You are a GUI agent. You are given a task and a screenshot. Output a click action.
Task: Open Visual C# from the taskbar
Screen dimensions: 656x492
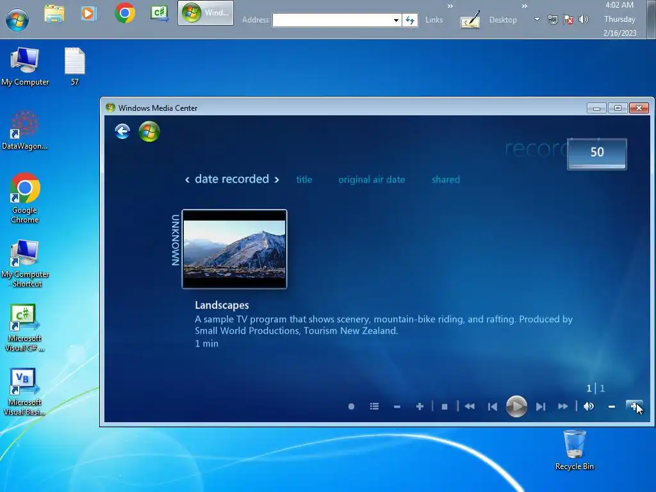click(160, 13)
